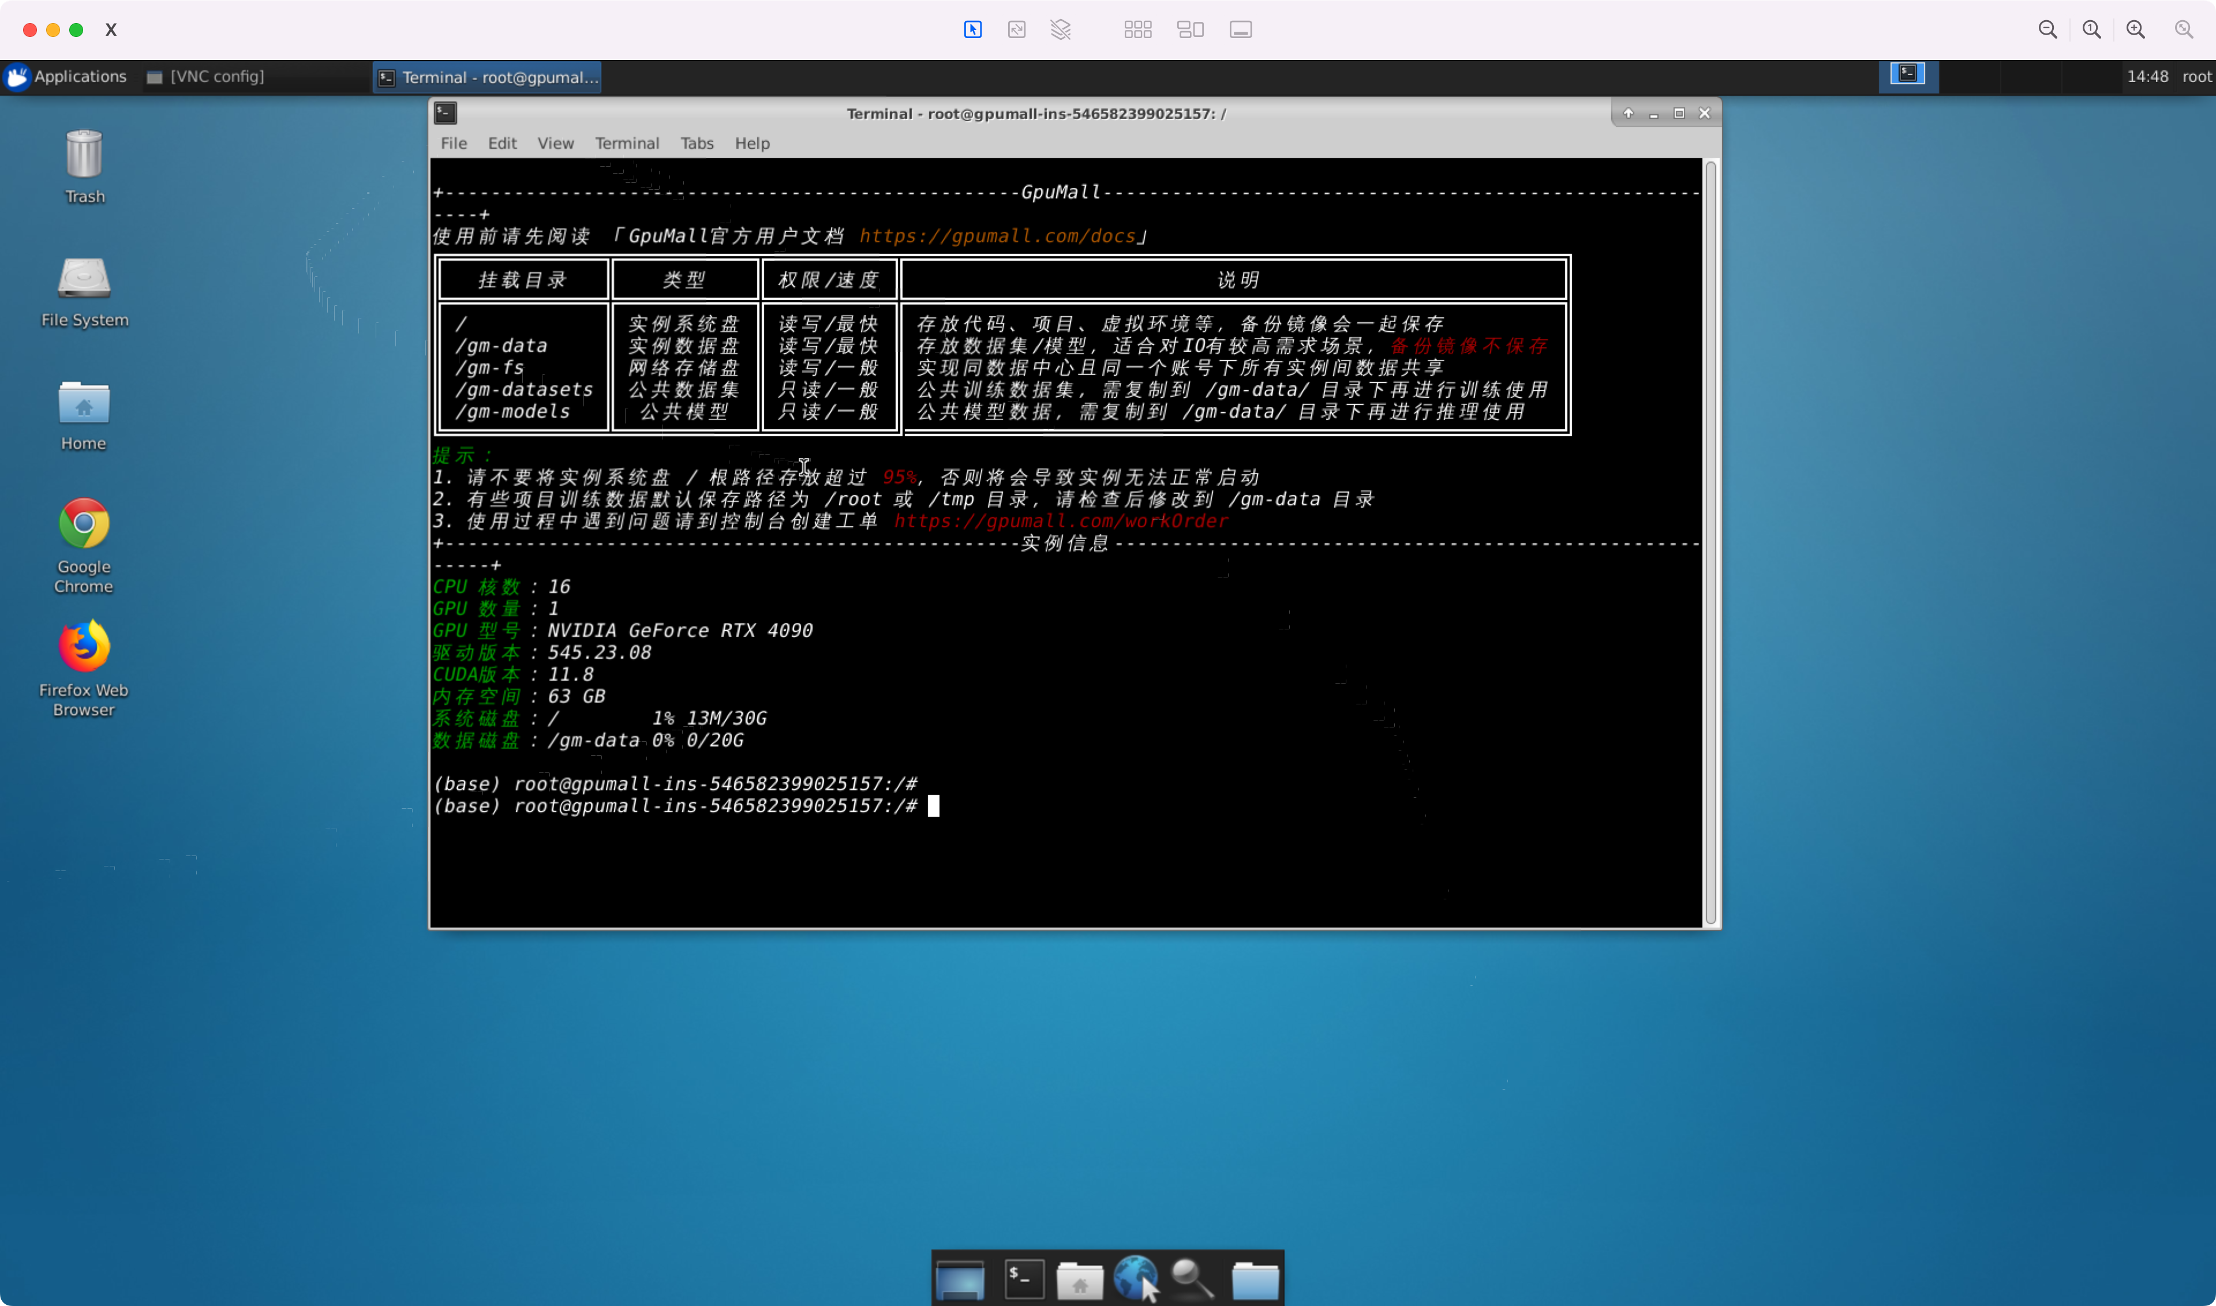Open the Tabs menu
The width and height of the screenshot is (2216, 1306).
[x=697, y=144]
